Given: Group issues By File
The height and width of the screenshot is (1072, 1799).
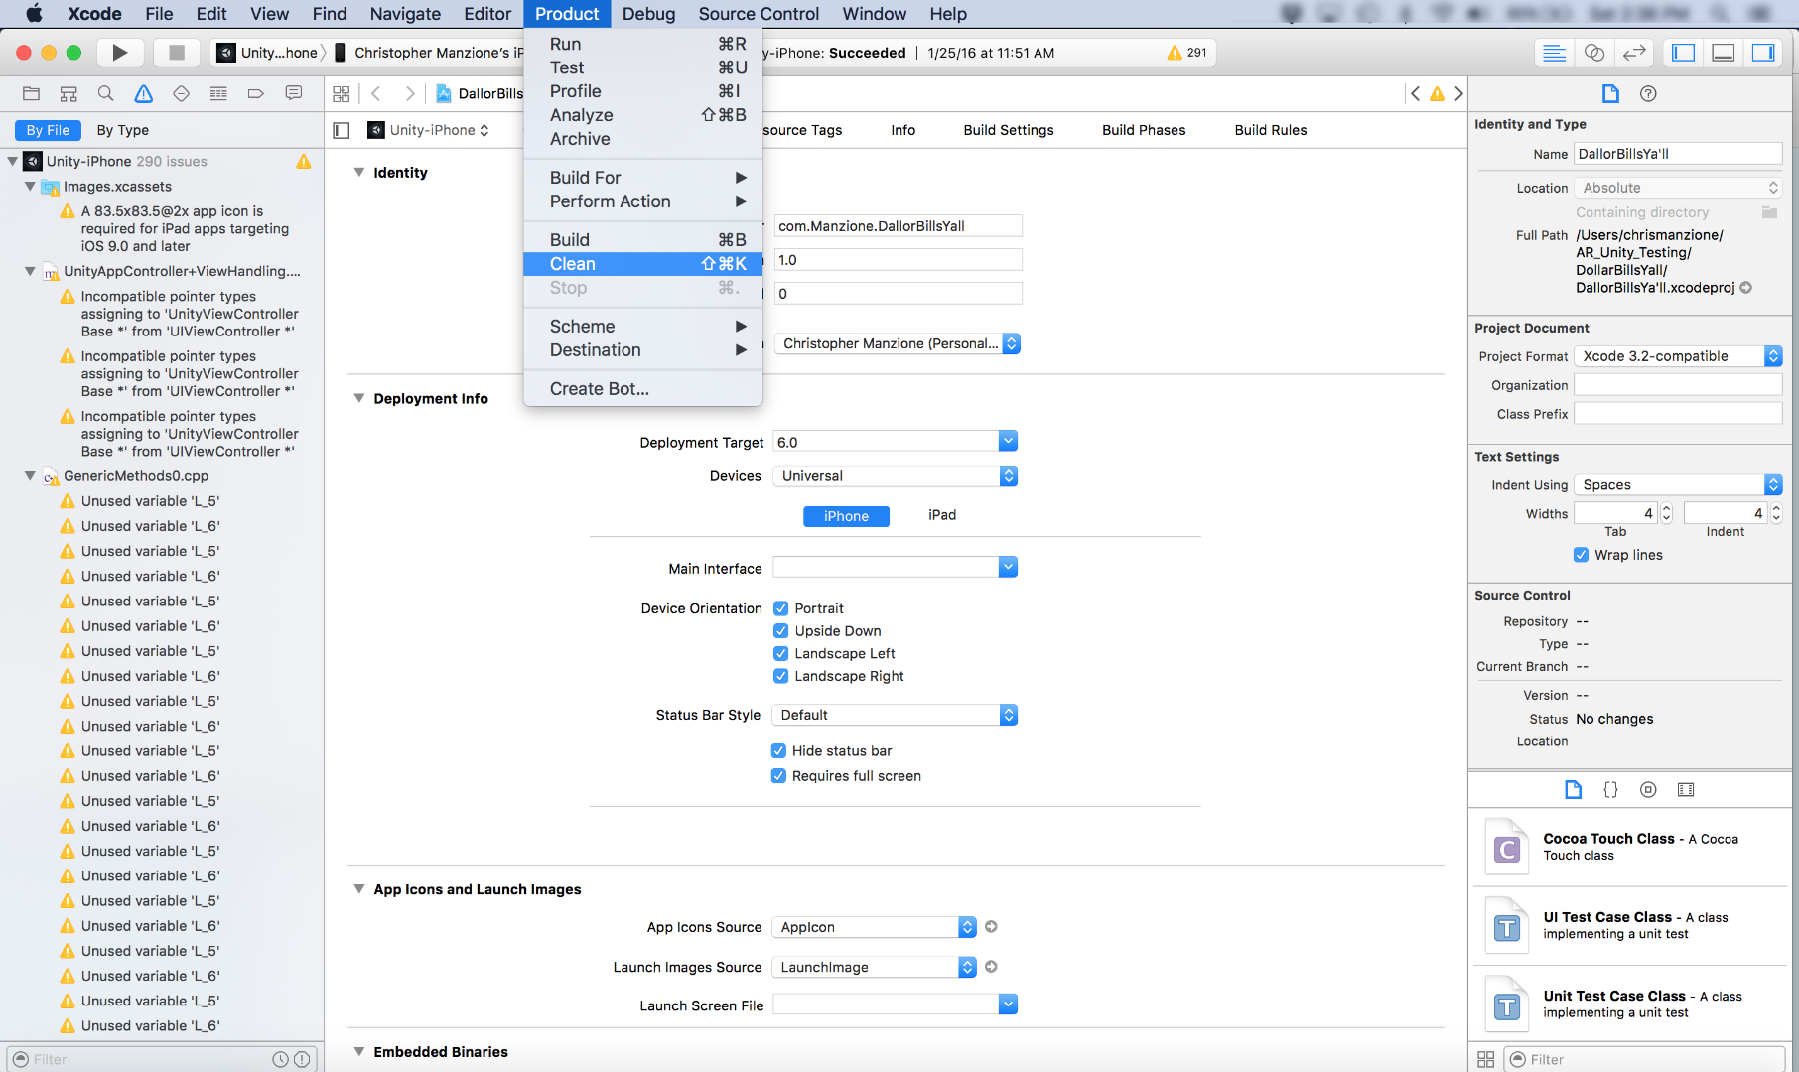Looking at the screenshot, I should coord(48,130).
